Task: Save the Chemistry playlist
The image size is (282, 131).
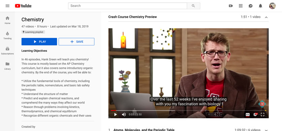Action: 76,42
